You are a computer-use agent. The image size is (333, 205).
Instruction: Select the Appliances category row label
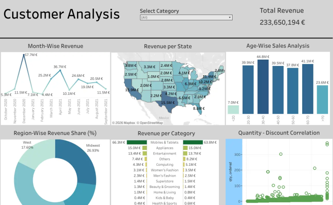click(165, 148)
